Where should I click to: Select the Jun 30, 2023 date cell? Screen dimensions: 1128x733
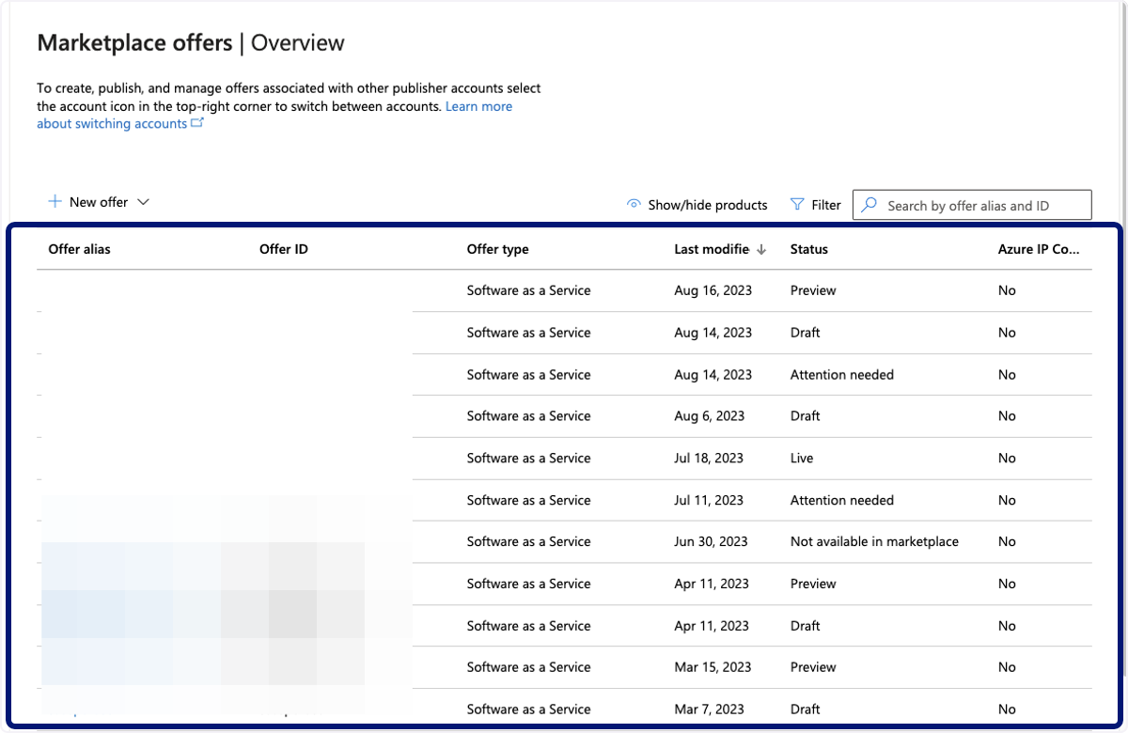[711, 541]
